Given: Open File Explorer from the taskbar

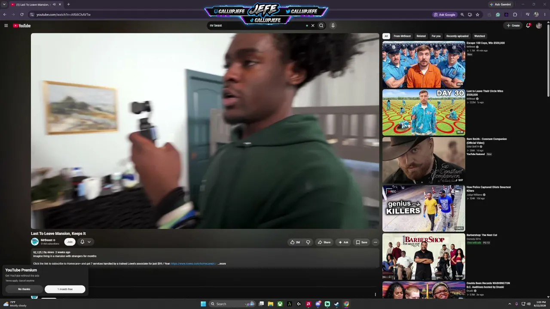Looking at the screenshot, I should [x=270, y=304].
